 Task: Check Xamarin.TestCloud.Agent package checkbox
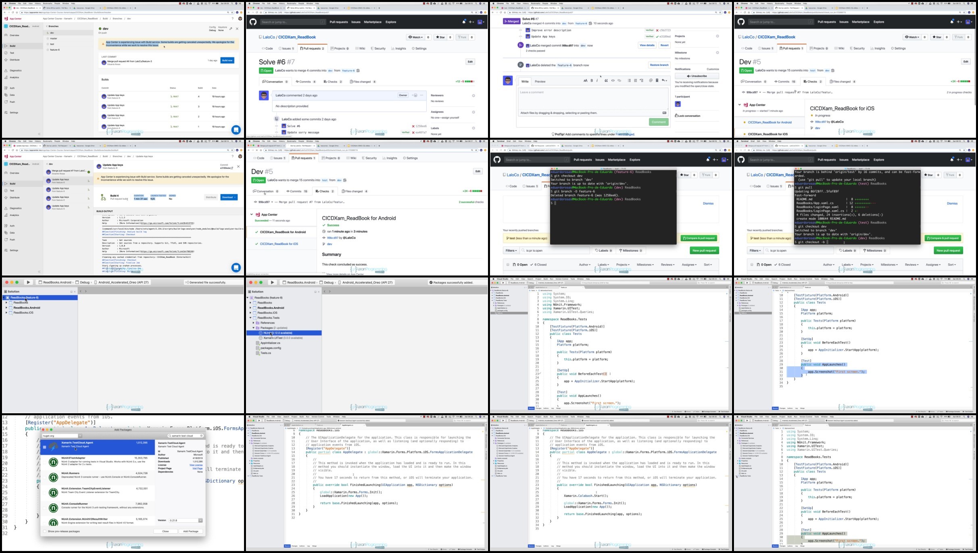(44, 447)
